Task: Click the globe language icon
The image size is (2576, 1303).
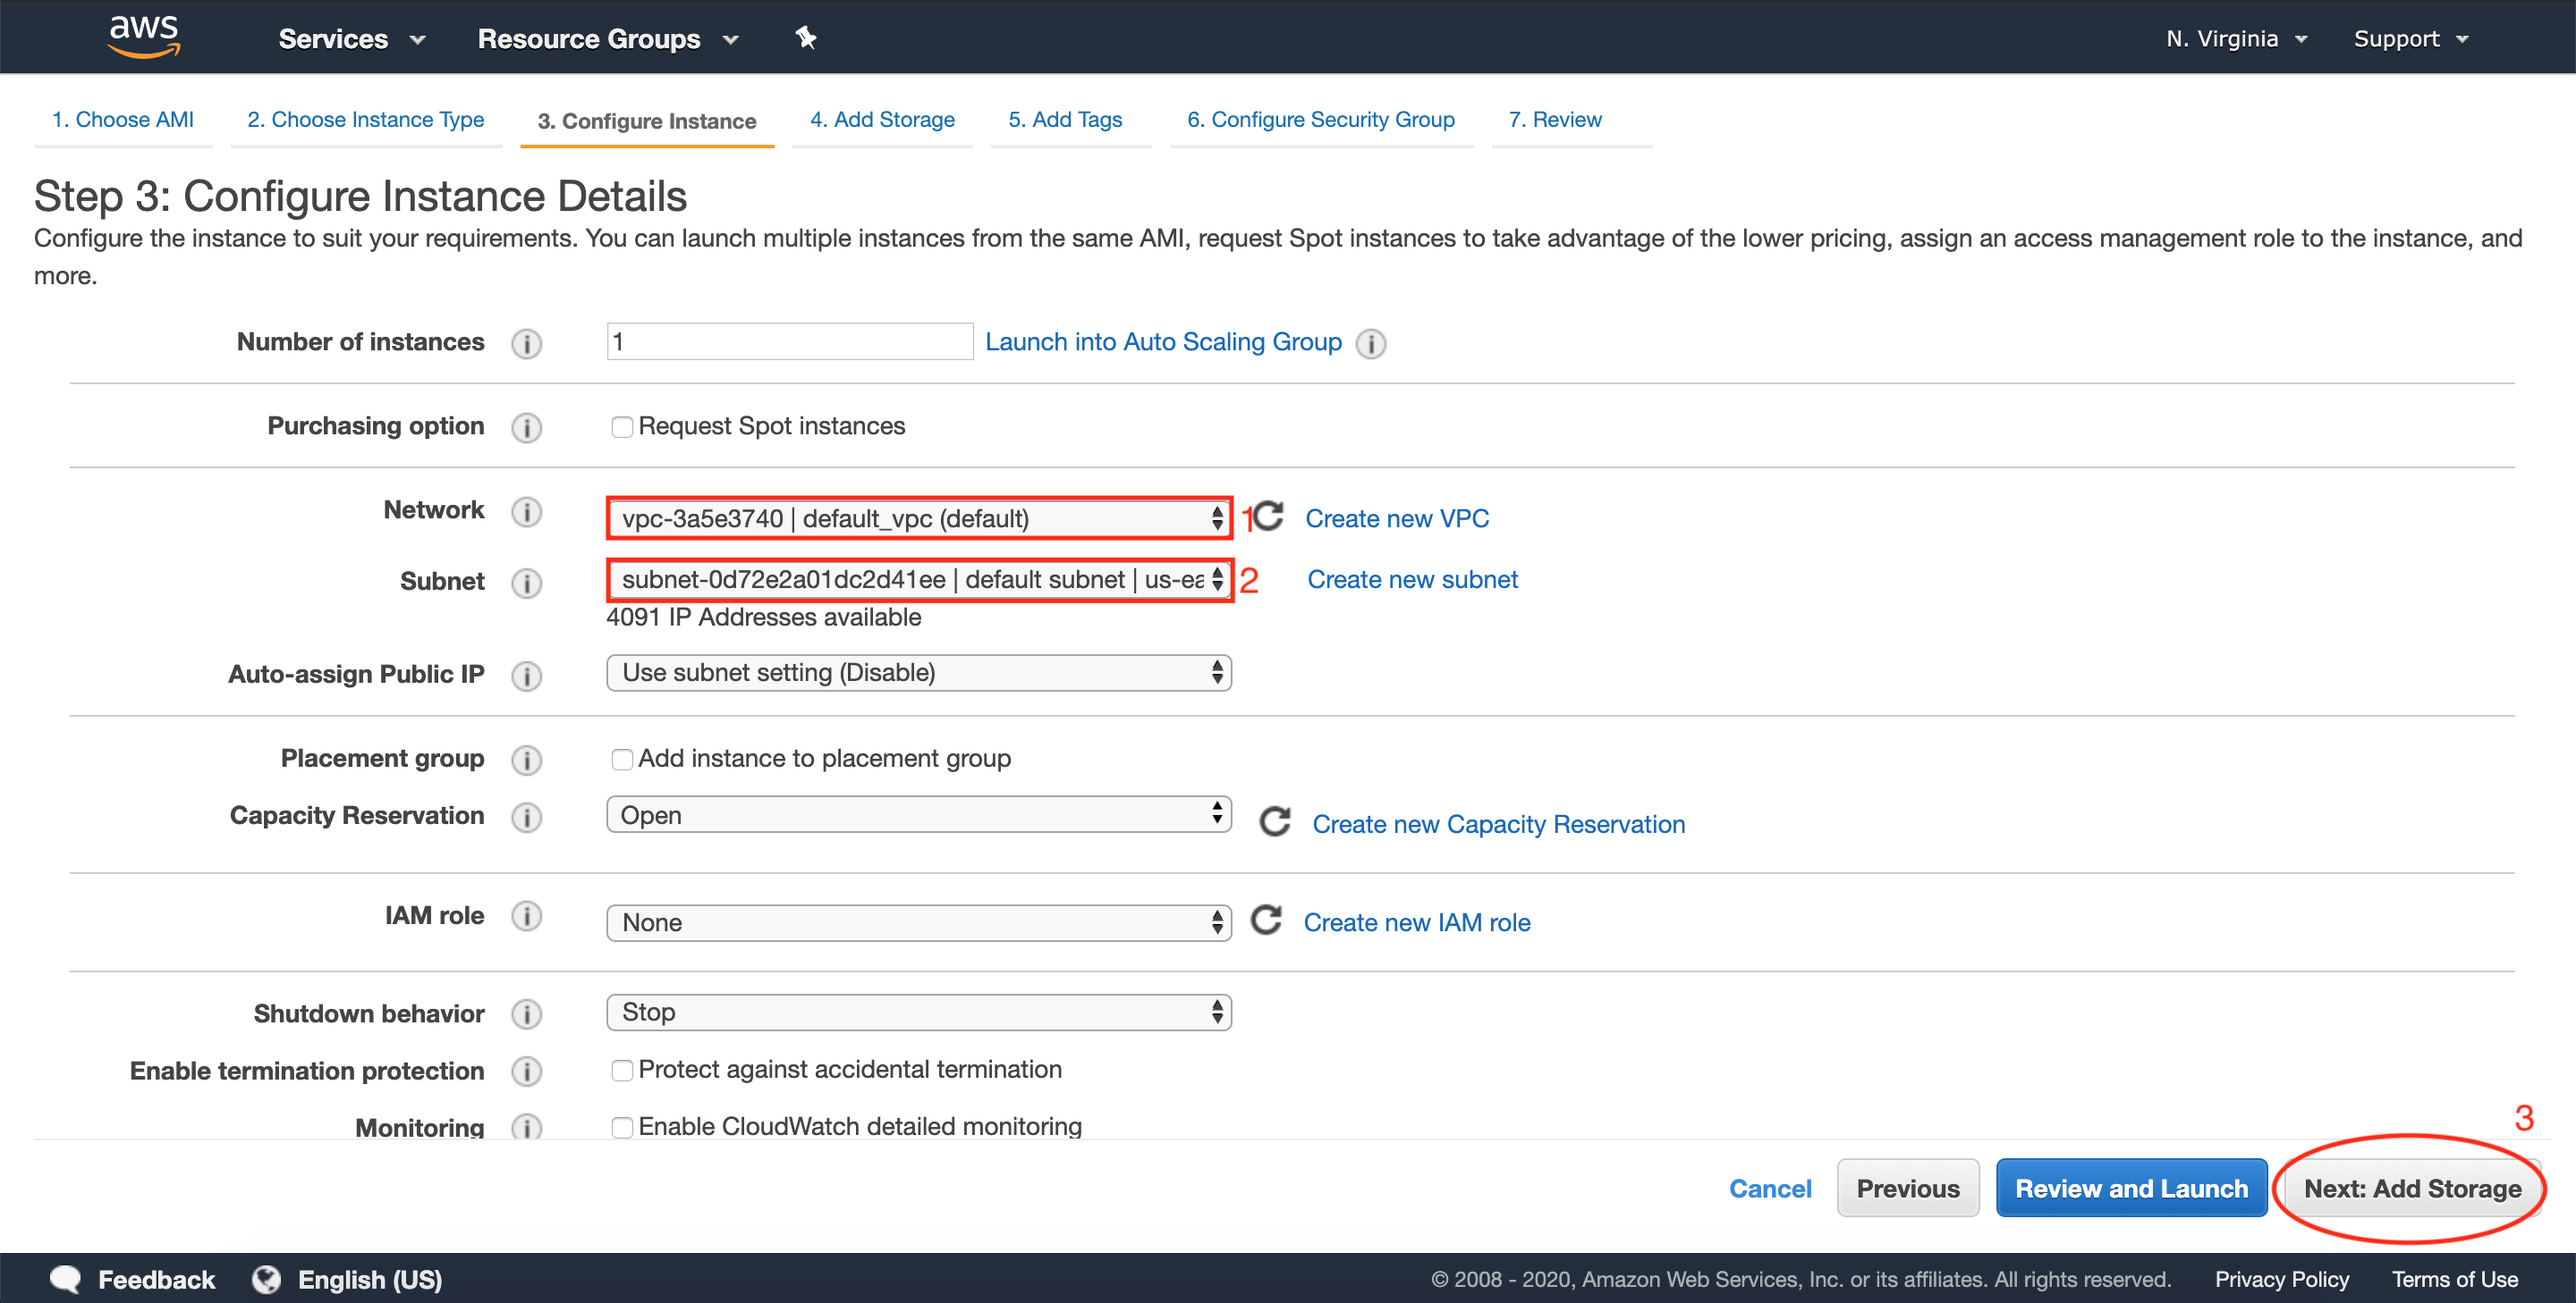Action: (266, 1279)
